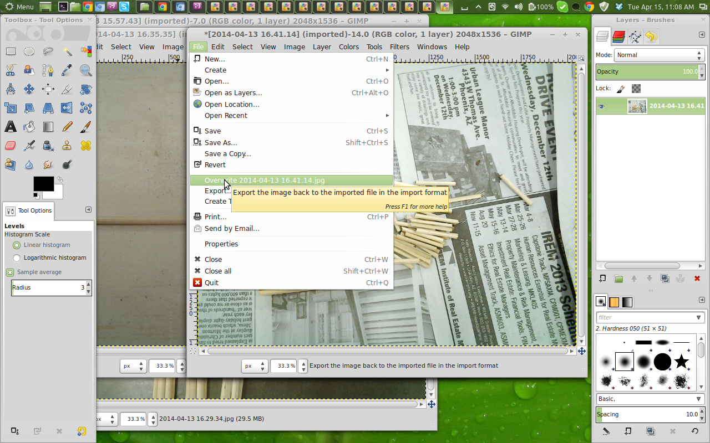Image resolution: width=710 pixels, height=443 pixels.
Task: Reset tool options to defaults button
Action: (x=82, y=431)
